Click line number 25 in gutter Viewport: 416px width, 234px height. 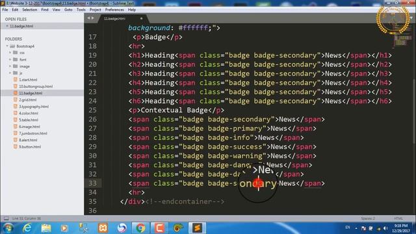[92, 110]
